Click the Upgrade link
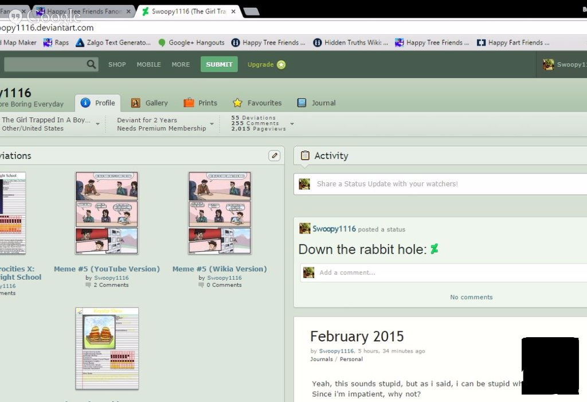Image resolution: width=587 pixels, height=402 pixels. tap(261, 64)
